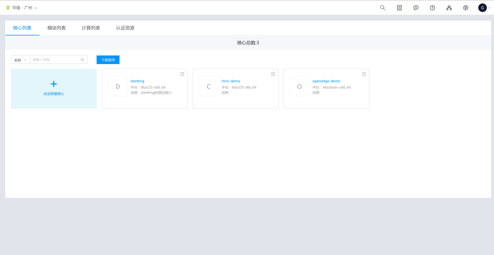Click trash icon on openedge-demo card
Image resolution: width=494 pixels, height=255 pixels.
click(x=364, y=74)
